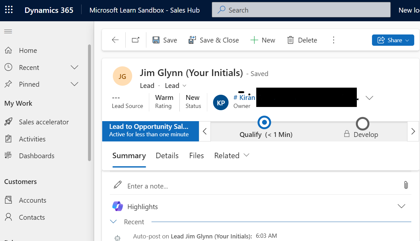
Task: Click the pencil icon beside note field
Action: (x=118, y=185)
